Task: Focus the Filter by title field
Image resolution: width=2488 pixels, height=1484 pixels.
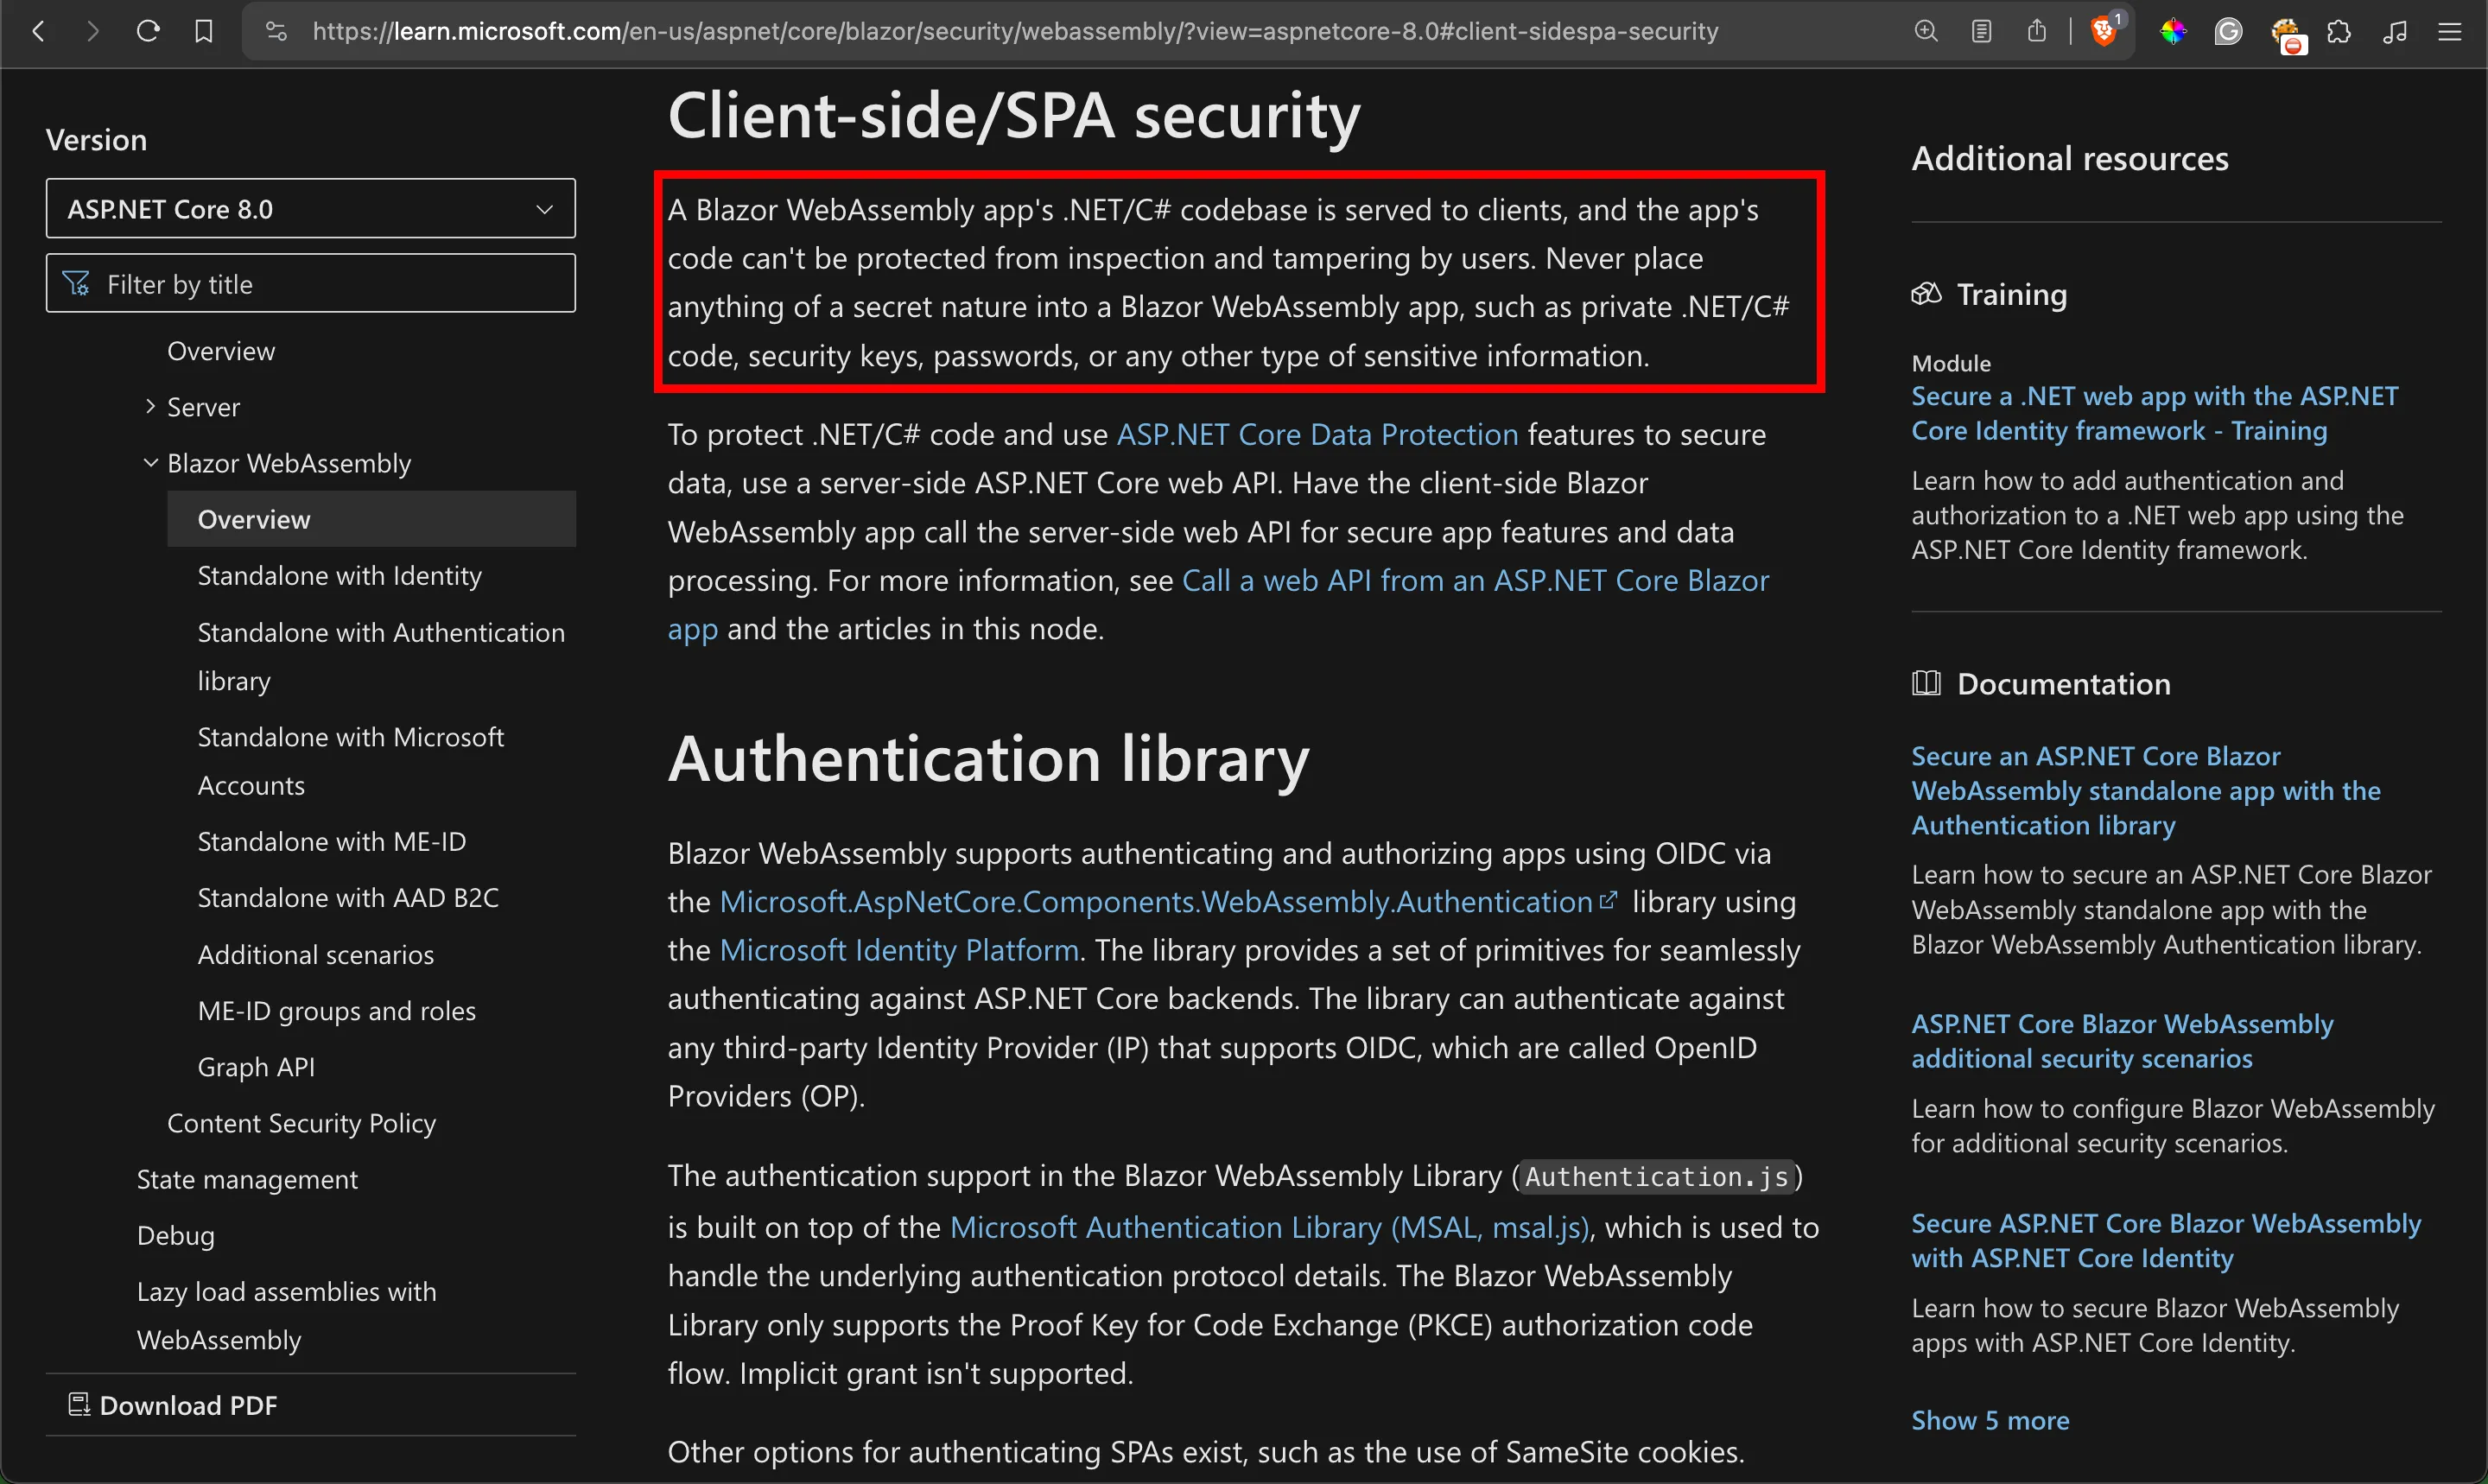Action: click(310, 283)
